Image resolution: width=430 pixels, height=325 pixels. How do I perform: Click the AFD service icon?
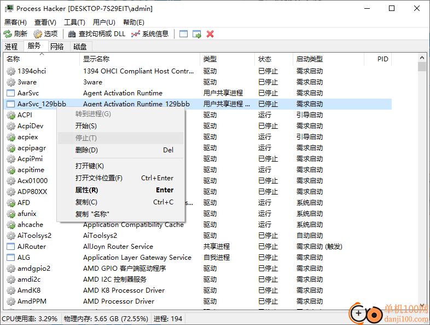coord(11,203)
